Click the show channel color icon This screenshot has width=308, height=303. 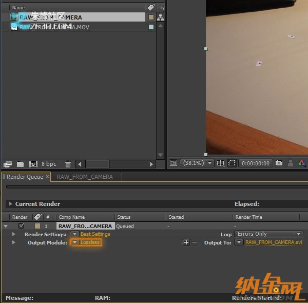(302, 163)
